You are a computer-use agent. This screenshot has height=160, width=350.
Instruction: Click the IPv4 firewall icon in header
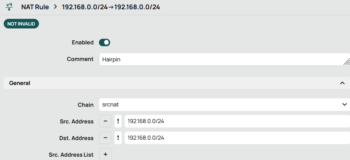[9, 7]
